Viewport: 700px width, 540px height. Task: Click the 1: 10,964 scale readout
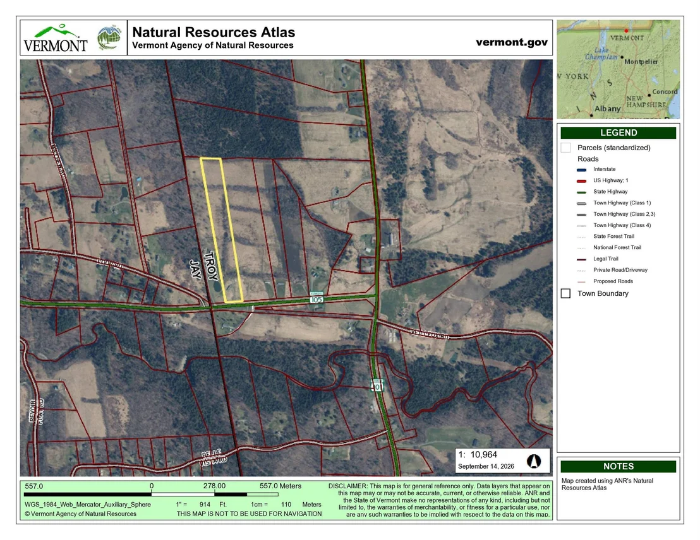click(x=477, y=454)
